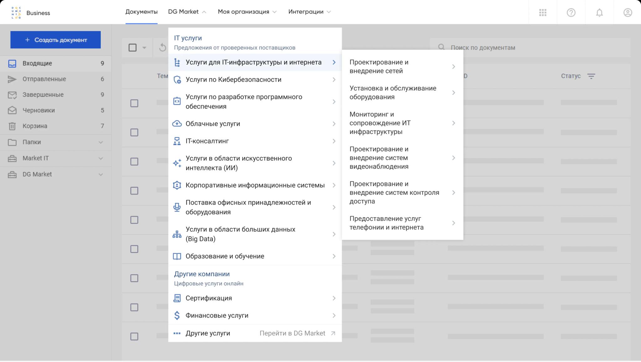Expand the Папки folder list
Image resolution: width=641 pixels, height=362 pixels.
[100, 142]
